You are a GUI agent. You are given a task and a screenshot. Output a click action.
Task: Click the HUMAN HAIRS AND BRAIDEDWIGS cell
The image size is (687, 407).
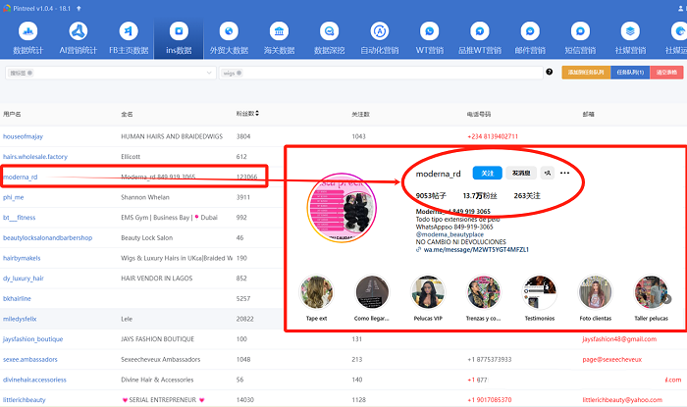pyautogui.click(x=172, y=136)
